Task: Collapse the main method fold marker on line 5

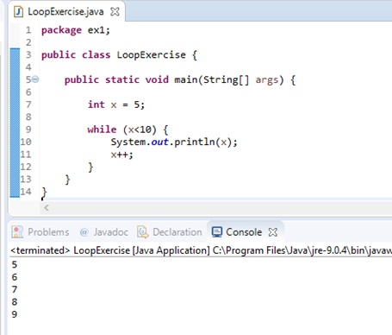Action: click(35, 79)
